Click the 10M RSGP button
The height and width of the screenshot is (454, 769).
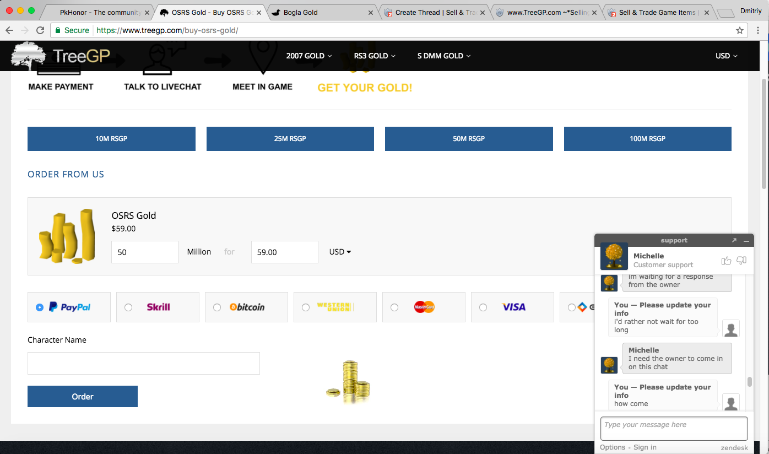pos(111,139)
